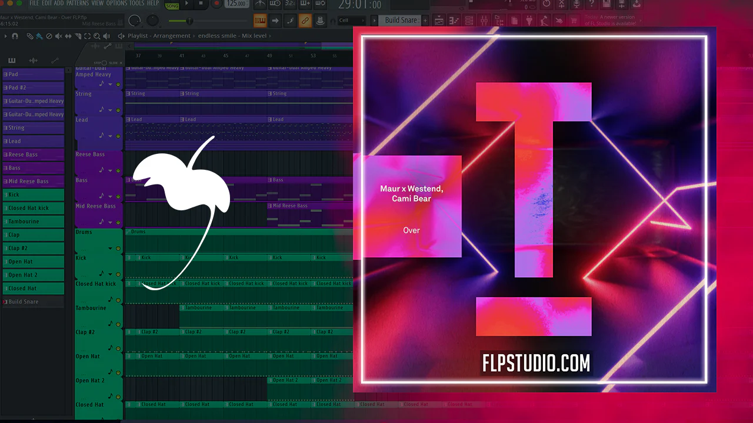Mute the Lead track green light
Screen dimensions: 753x423
point(118,136)
